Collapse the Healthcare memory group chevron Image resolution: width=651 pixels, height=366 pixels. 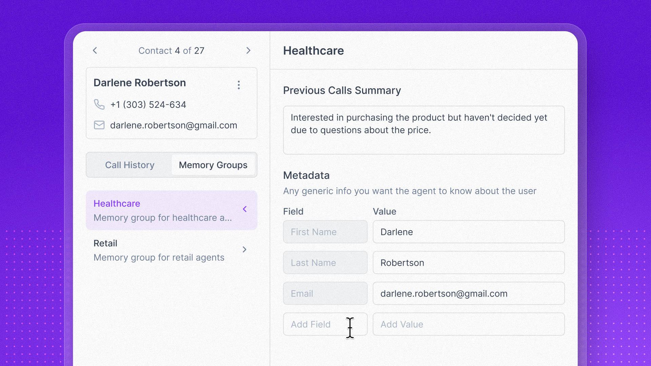point(245,209)
